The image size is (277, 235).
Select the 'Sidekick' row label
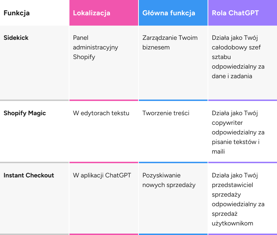[x=16, y=38]
